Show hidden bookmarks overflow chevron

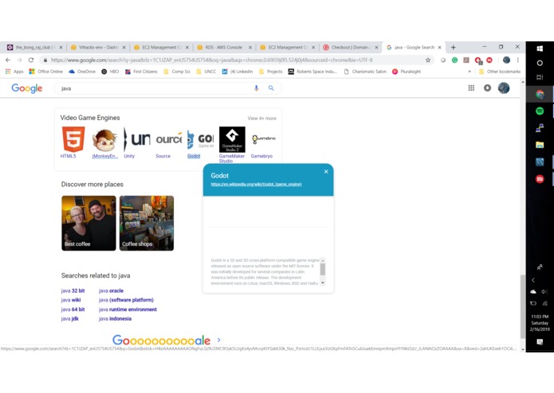click(470, 72)
